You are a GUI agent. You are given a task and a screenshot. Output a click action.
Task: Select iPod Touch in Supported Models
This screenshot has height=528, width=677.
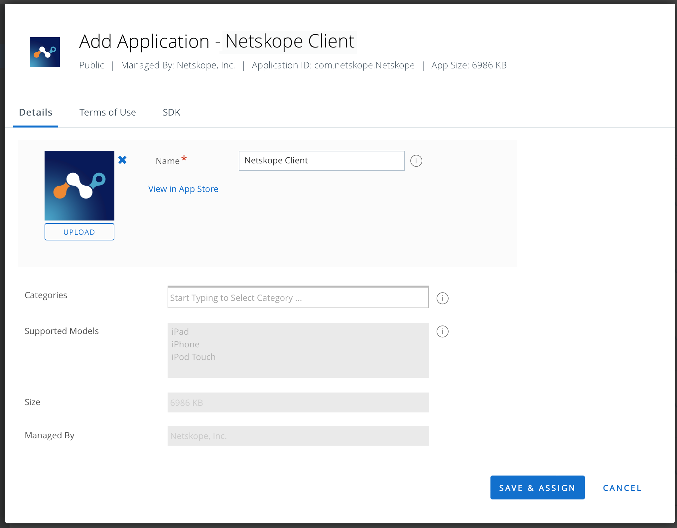194,357
